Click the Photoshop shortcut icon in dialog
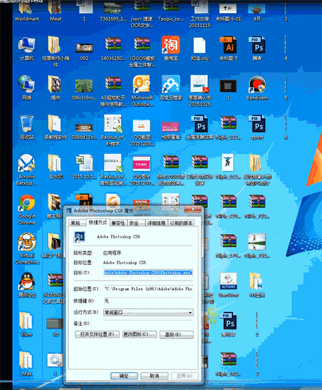The image size is (322, 390). coord(79,236)
